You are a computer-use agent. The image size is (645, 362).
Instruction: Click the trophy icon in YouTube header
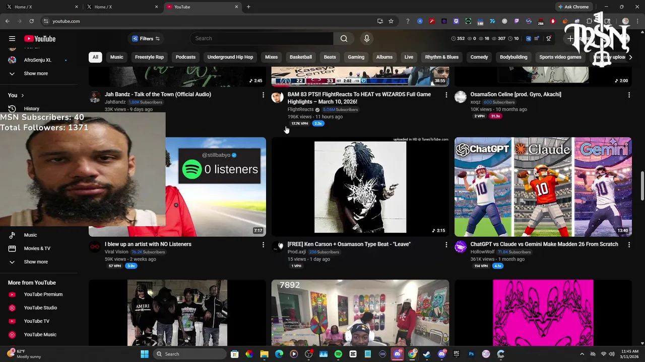(x=549, y=39)
